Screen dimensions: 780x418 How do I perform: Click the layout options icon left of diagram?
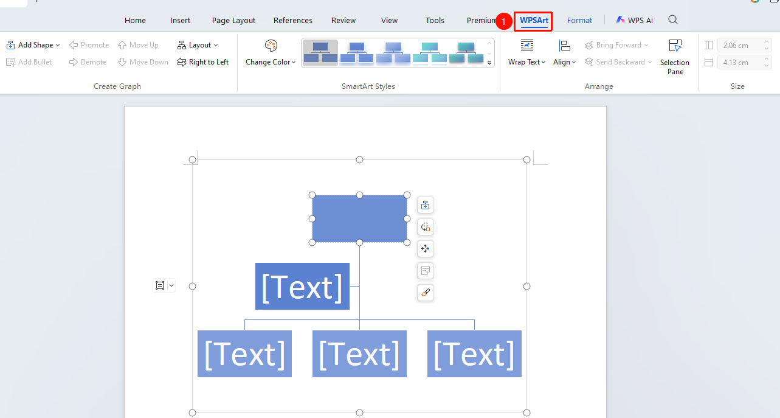pyautogui.click(x=160, y=285)
